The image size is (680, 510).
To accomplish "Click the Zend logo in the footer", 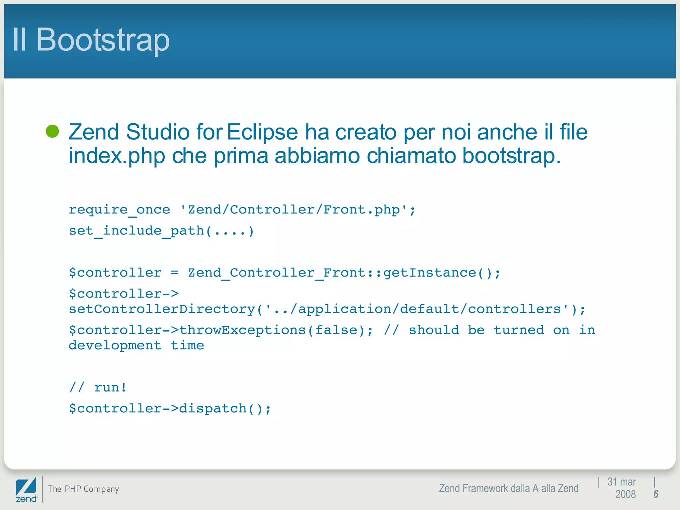I will coord(26,490).
